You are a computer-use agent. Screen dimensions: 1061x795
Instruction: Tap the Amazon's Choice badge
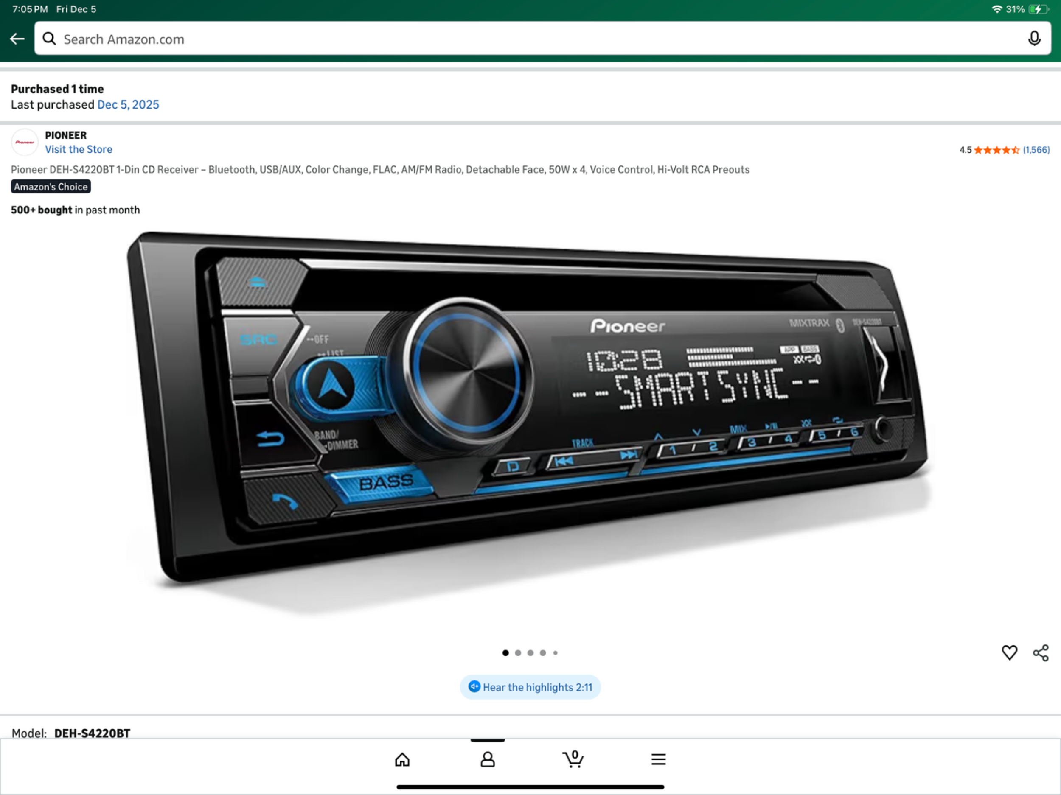pos(51,187)
